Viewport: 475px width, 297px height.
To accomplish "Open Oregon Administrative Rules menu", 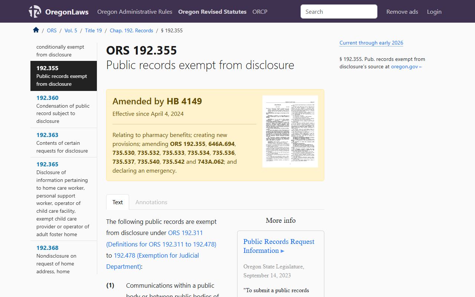I will tap(135, 12).
